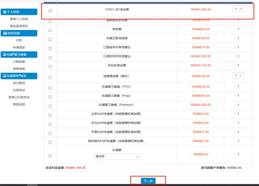Select the 托福复习套餐（Premium） checkbox
This screenshot has width=259, height=186.
[x=50, y=106]
